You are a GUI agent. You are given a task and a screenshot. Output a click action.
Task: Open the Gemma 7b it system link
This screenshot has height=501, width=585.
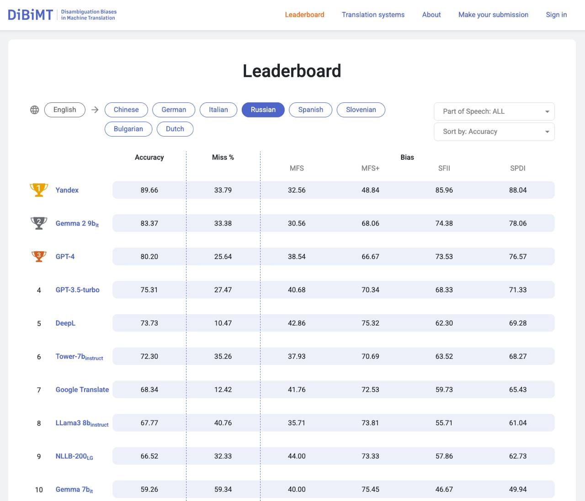point(74,490)
